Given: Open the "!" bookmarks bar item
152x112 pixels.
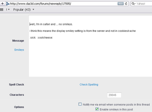Looking at the screenshot, I should click(x=7, y=10).
